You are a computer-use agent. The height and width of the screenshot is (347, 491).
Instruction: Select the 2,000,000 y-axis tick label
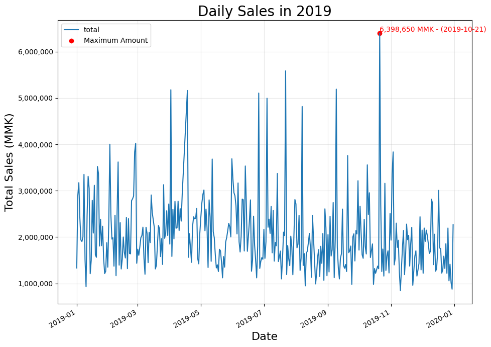(36, 237)
